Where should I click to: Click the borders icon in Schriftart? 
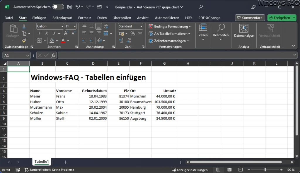[40, 40]
